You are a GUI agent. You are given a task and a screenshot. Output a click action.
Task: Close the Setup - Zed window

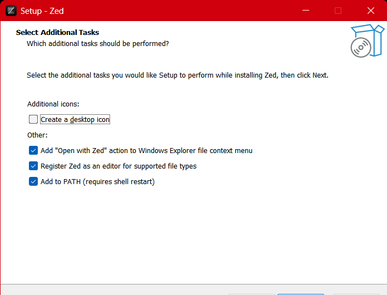(x=371, y=11)
